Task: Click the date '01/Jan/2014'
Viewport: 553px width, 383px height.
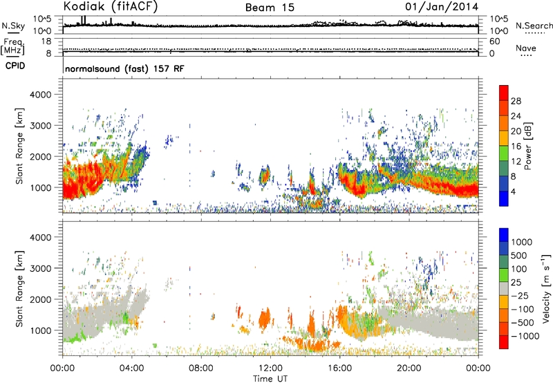Action: [x=442, y=7]
